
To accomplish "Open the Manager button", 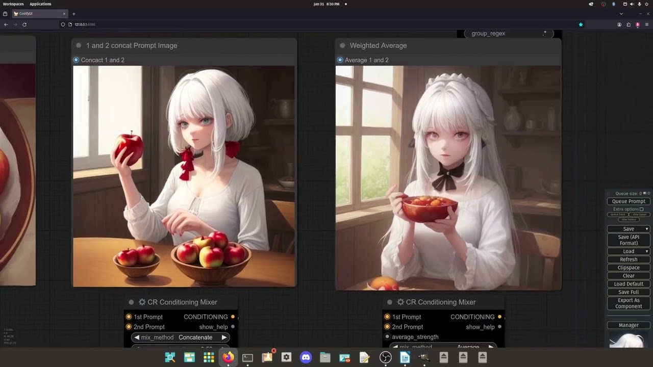I will tap(629, 325).
